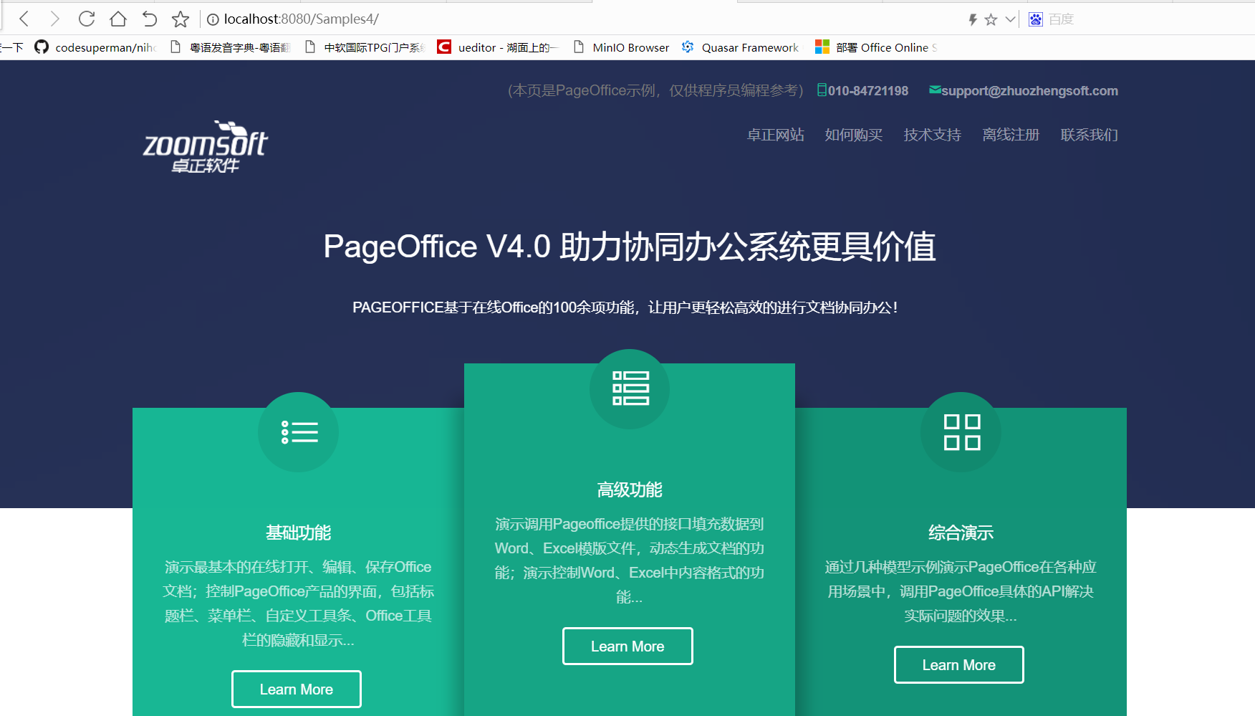Click the Baidu paw search engine icon
Screen dimensions: 1255x716
click(1036, 19)
